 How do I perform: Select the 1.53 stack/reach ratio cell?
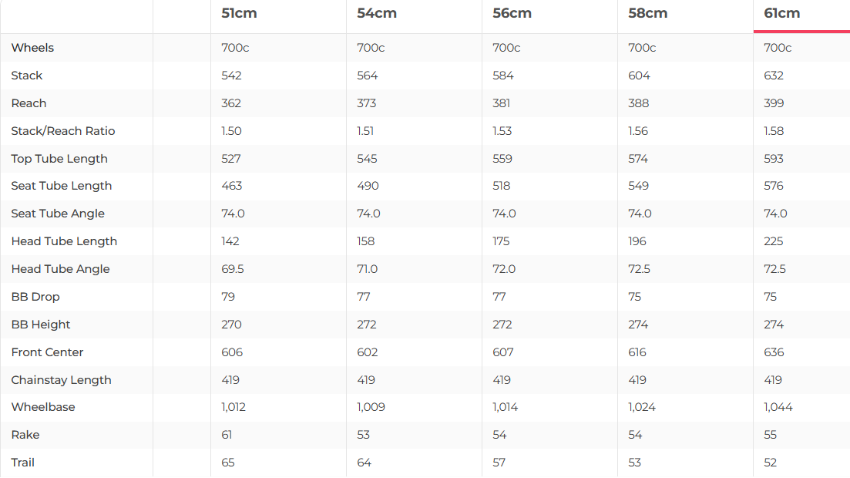[502, 131]
